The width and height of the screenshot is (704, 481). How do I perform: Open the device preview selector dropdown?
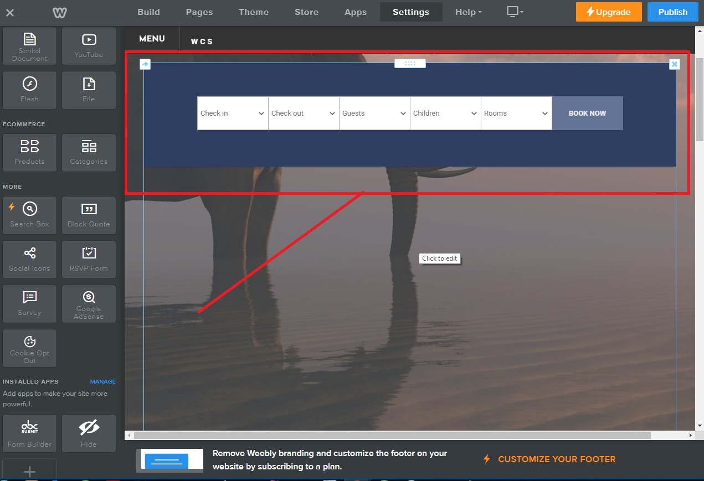(515, 12)
